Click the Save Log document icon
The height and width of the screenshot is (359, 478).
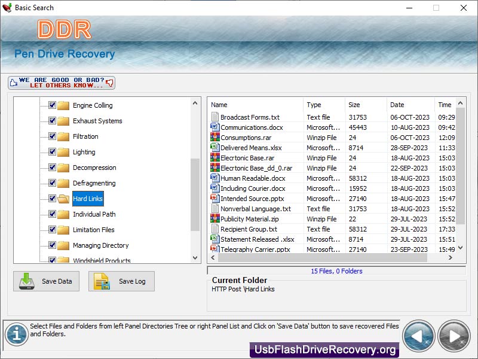[102, 281]
